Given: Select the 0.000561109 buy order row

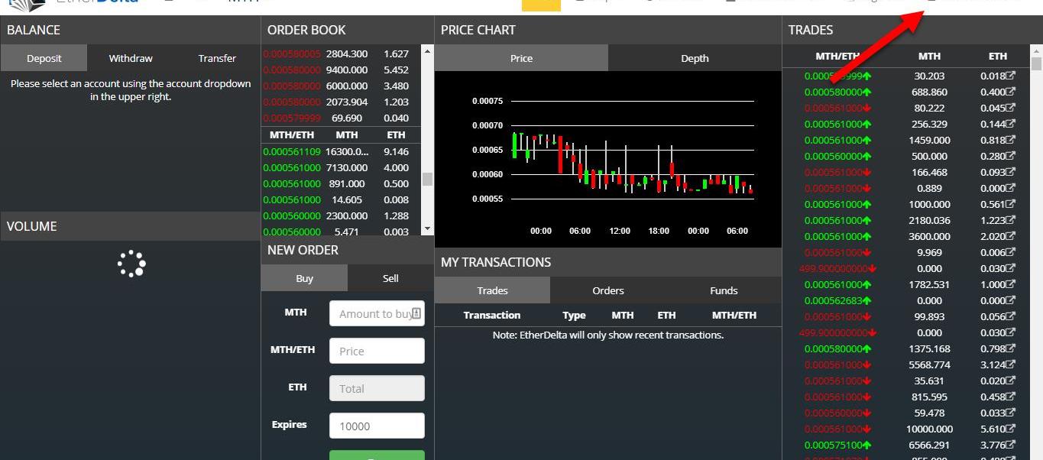Looking at the screenshot, I should tap(336, 151).
